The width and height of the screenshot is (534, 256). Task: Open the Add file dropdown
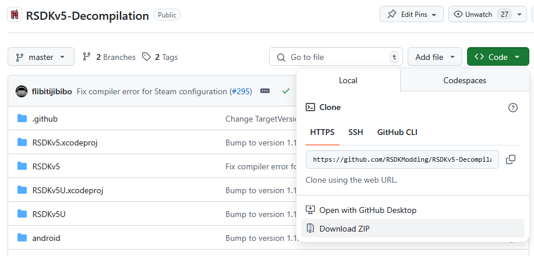(435, 57)
